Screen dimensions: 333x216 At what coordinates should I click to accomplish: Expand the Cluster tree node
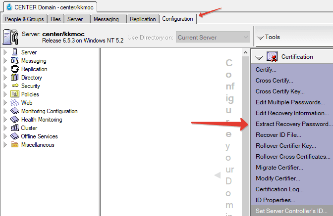(5, 128)
